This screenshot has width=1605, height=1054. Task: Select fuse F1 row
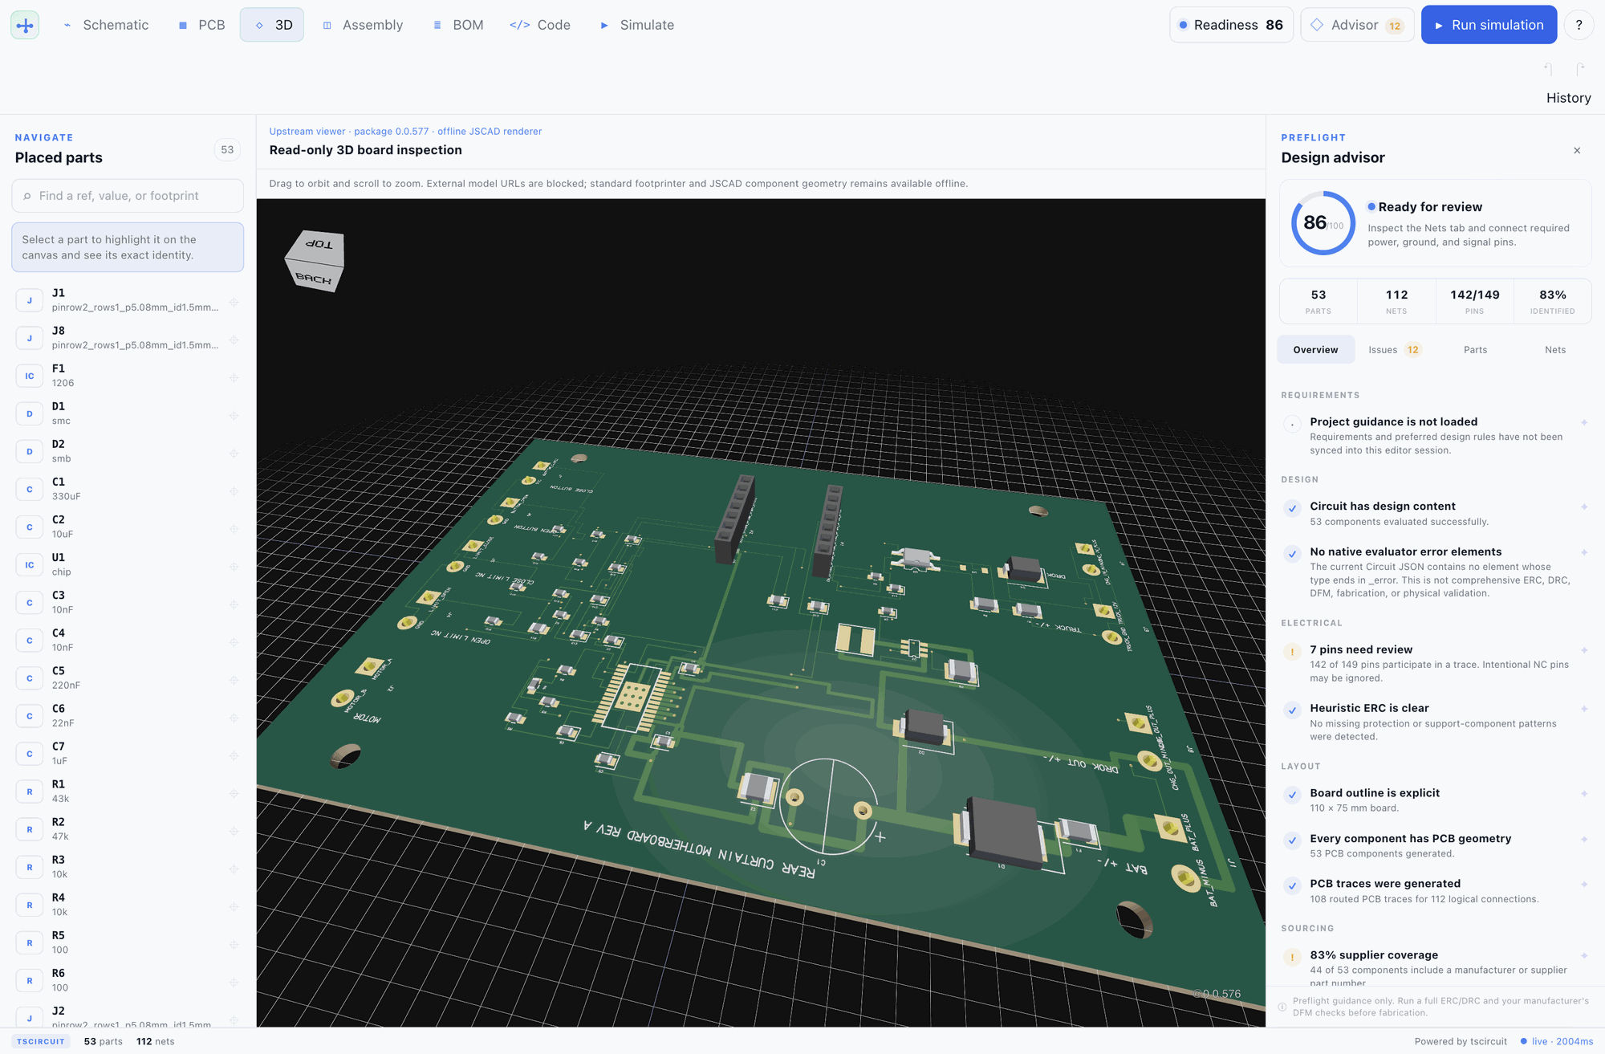128,376
